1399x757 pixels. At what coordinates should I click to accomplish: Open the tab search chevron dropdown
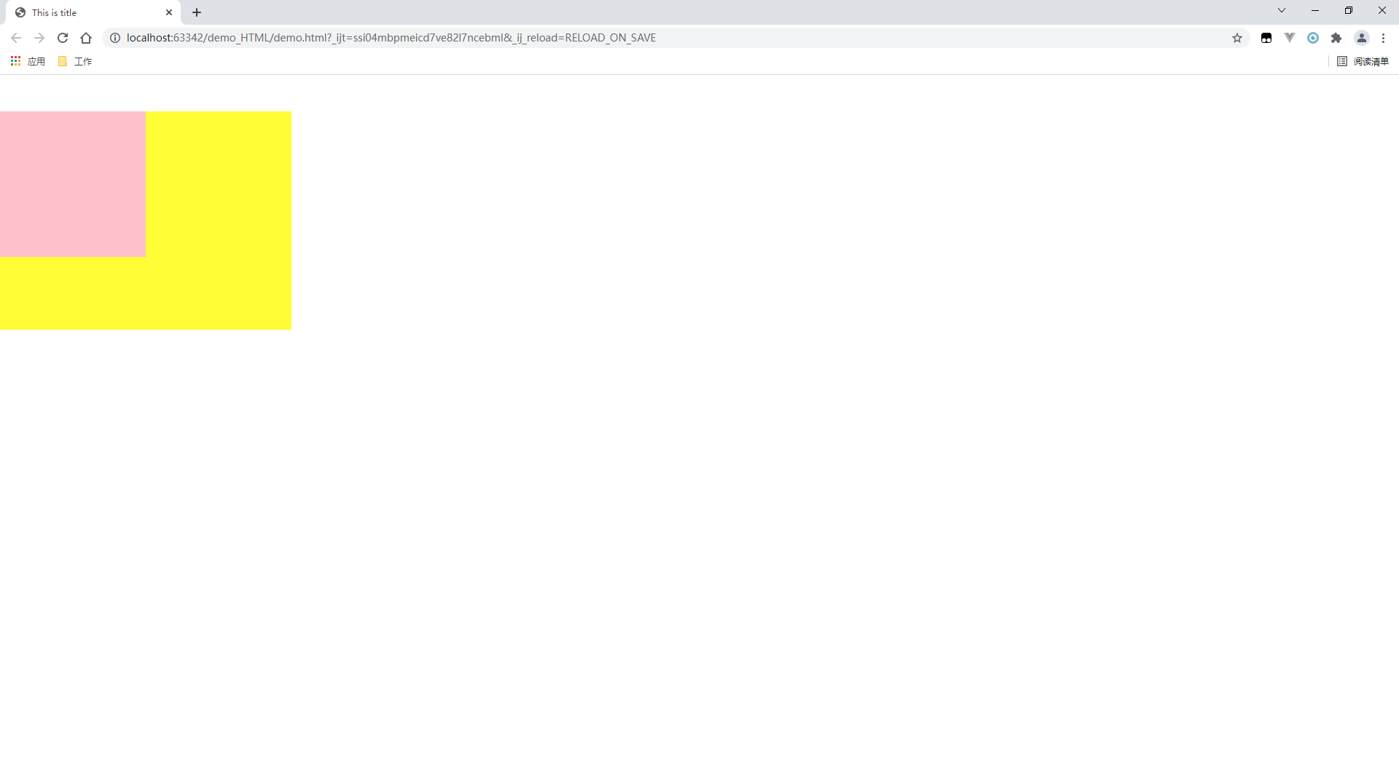point(1281,10)
